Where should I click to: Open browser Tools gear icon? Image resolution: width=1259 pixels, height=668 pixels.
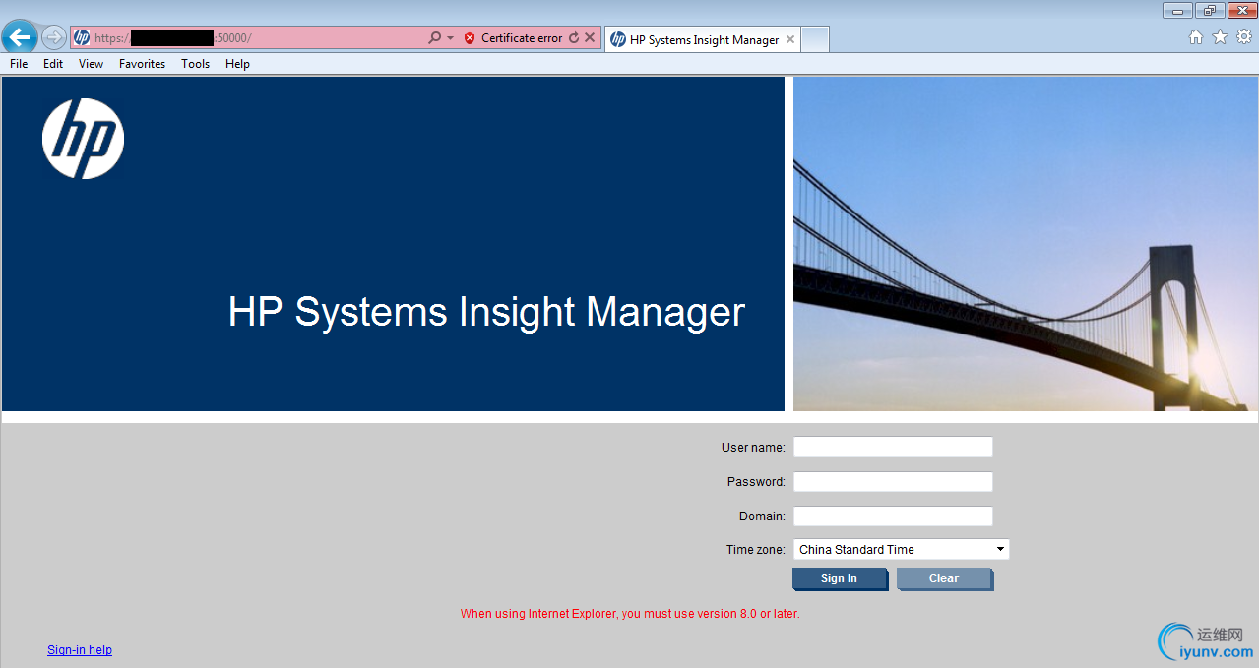click(x=1244, y=37)
